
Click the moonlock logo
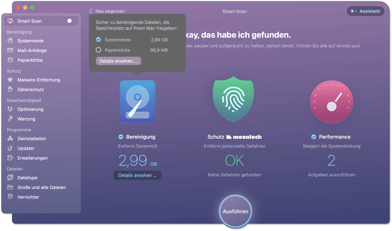click(244, 137)
